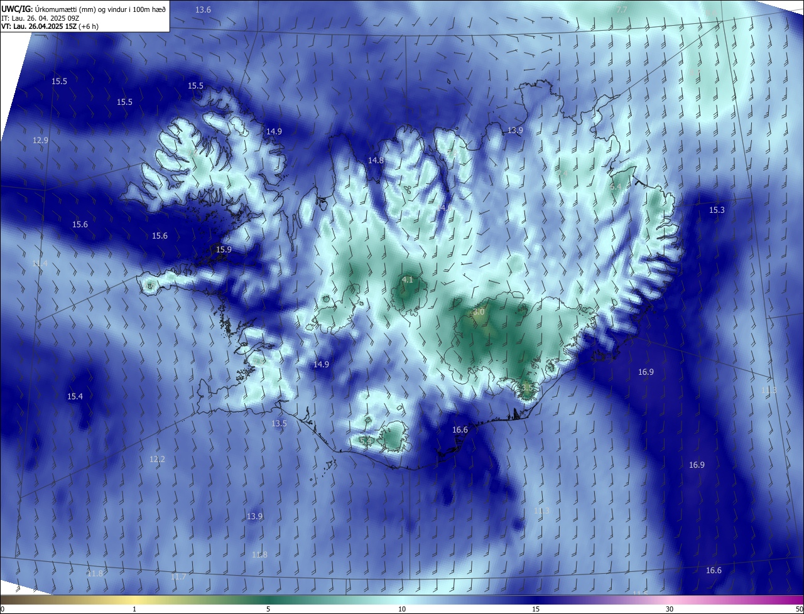The width and height of the screenshot is (804, 614).
Task: Click the 7.7 value label
Action: coord(622,9)
